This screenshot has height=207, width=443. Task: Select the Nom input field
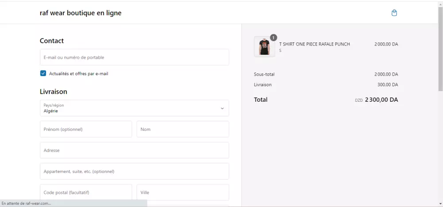pyautogui.click(x=183, y=129)
